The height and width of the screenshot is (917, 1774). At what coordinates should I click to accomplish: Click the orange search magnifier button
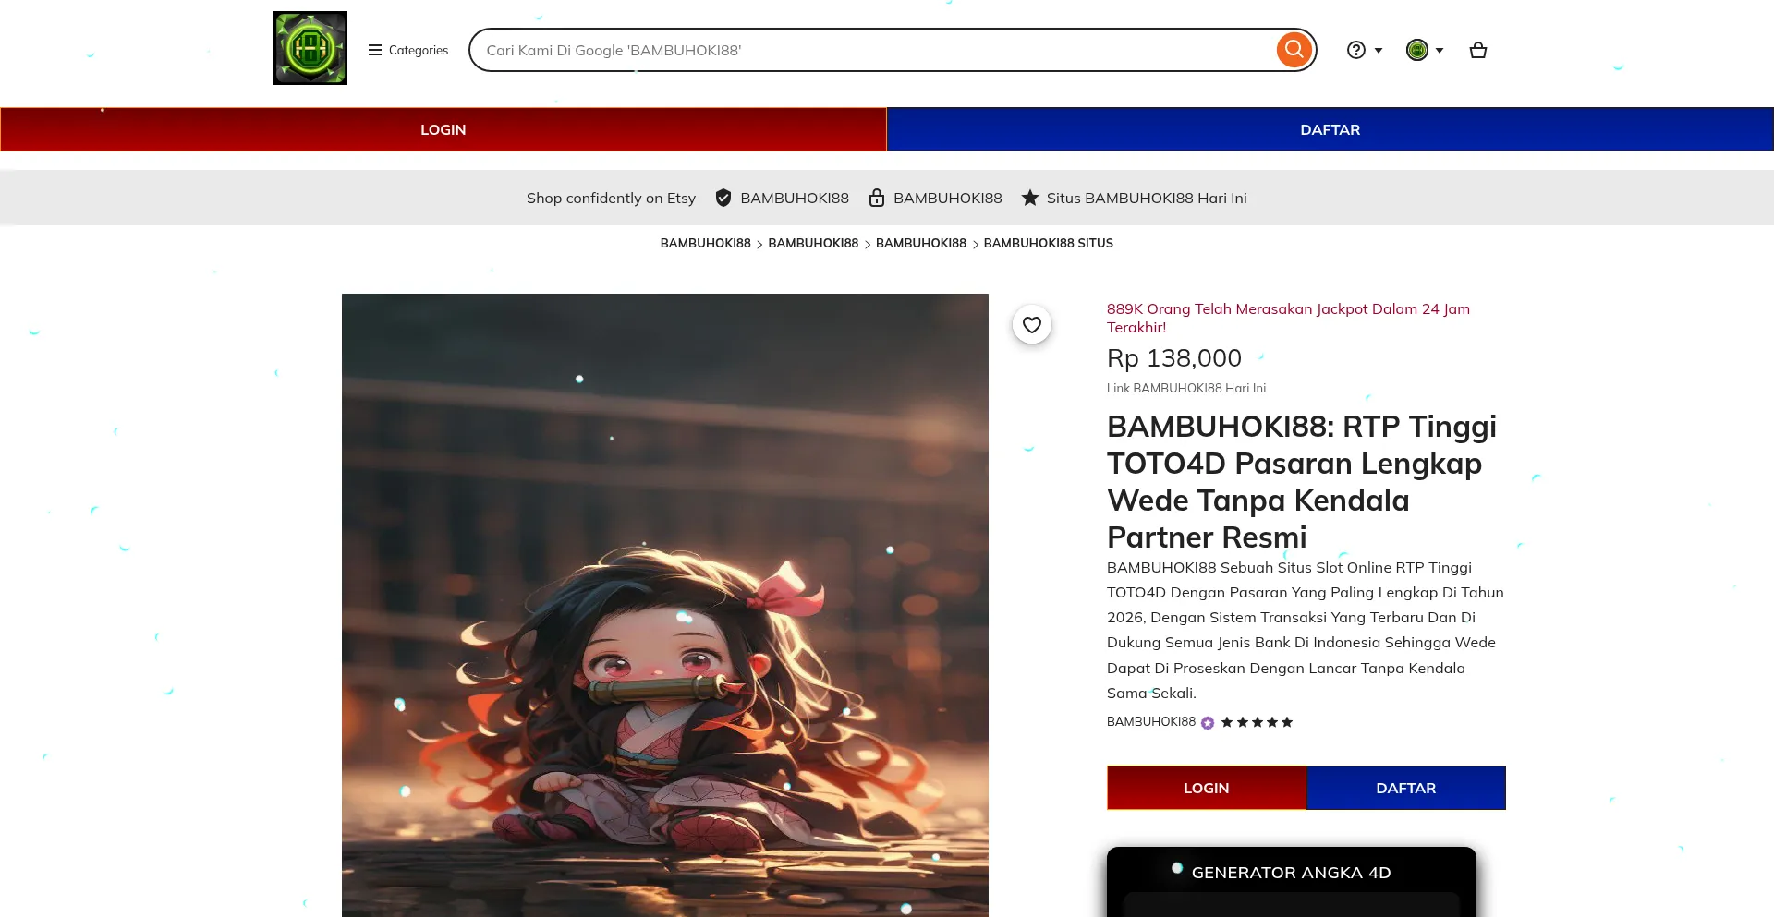coord(1294,50)
